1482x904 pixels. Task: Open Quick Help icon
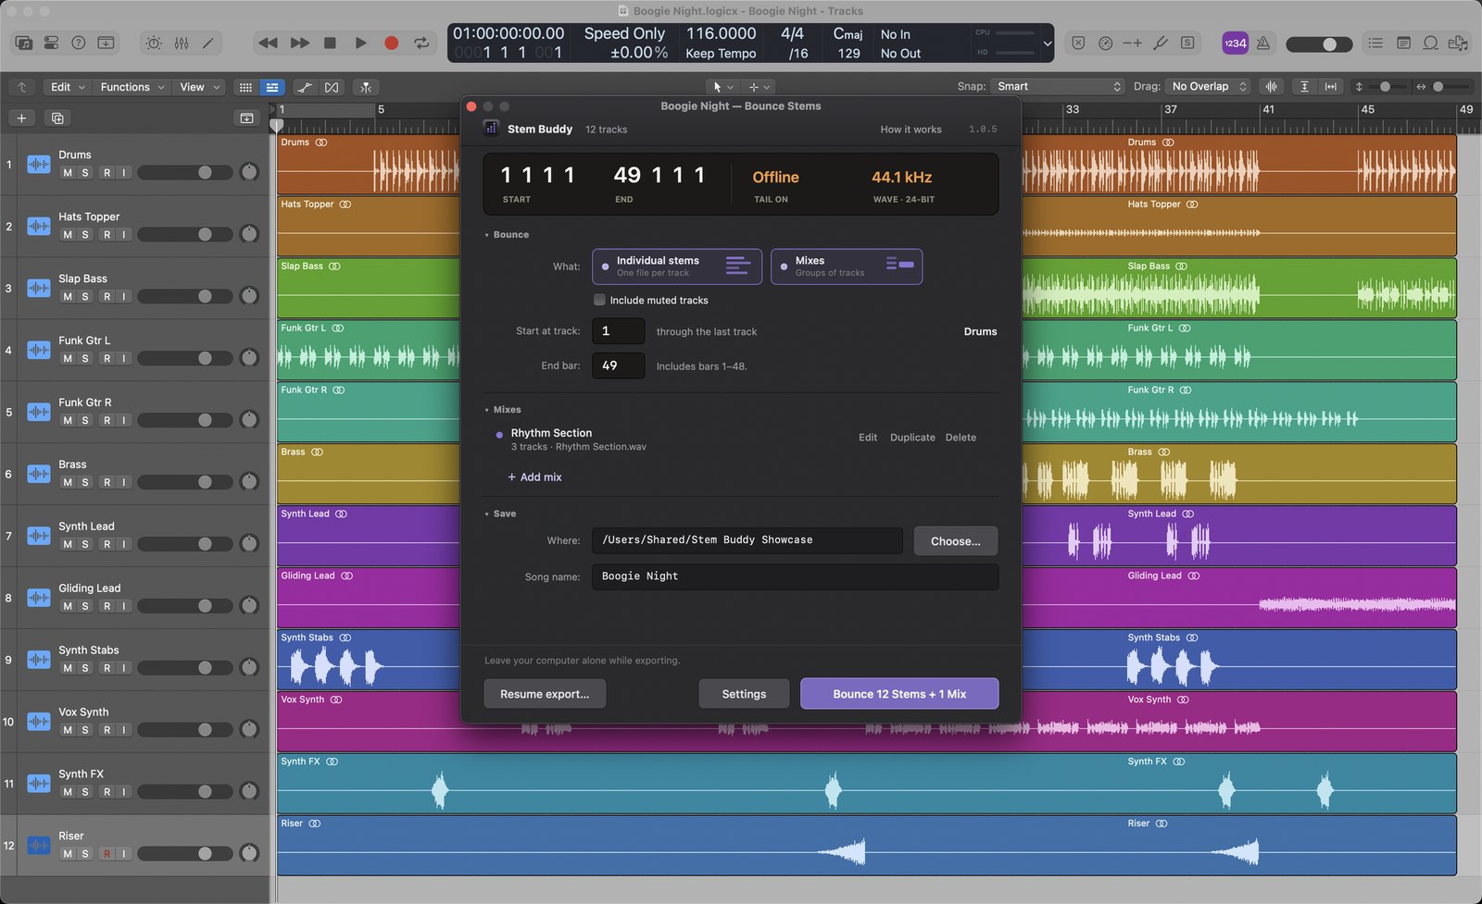coord(79,43)
